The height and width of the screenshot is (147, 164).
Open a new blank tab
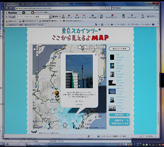47,25
